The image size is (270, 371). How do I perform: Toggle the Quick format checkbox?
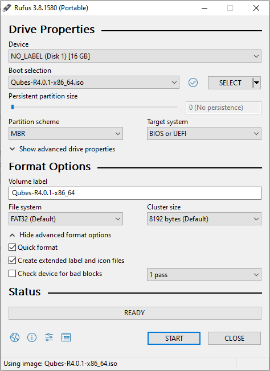click(12, 248)
